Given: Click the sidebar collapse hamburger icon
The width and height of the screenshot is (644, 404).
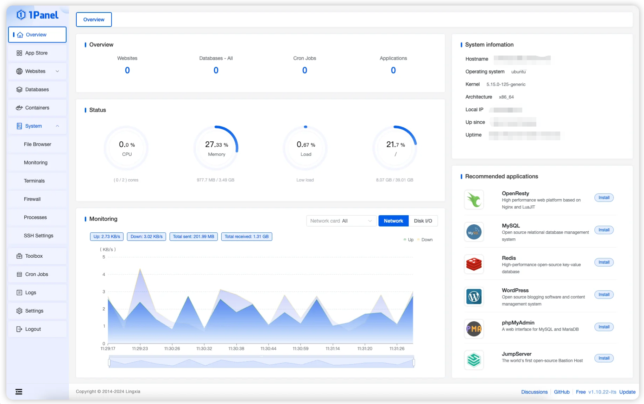Looking at the screenshot, I should tap(19, 392).
